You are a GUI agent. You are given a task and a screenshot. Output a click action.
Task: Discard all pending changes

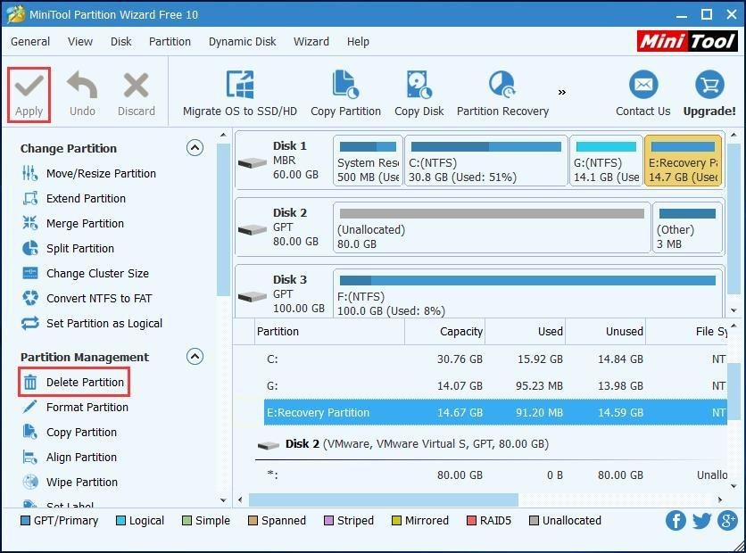pyautogui.click(x=136, y=95)
